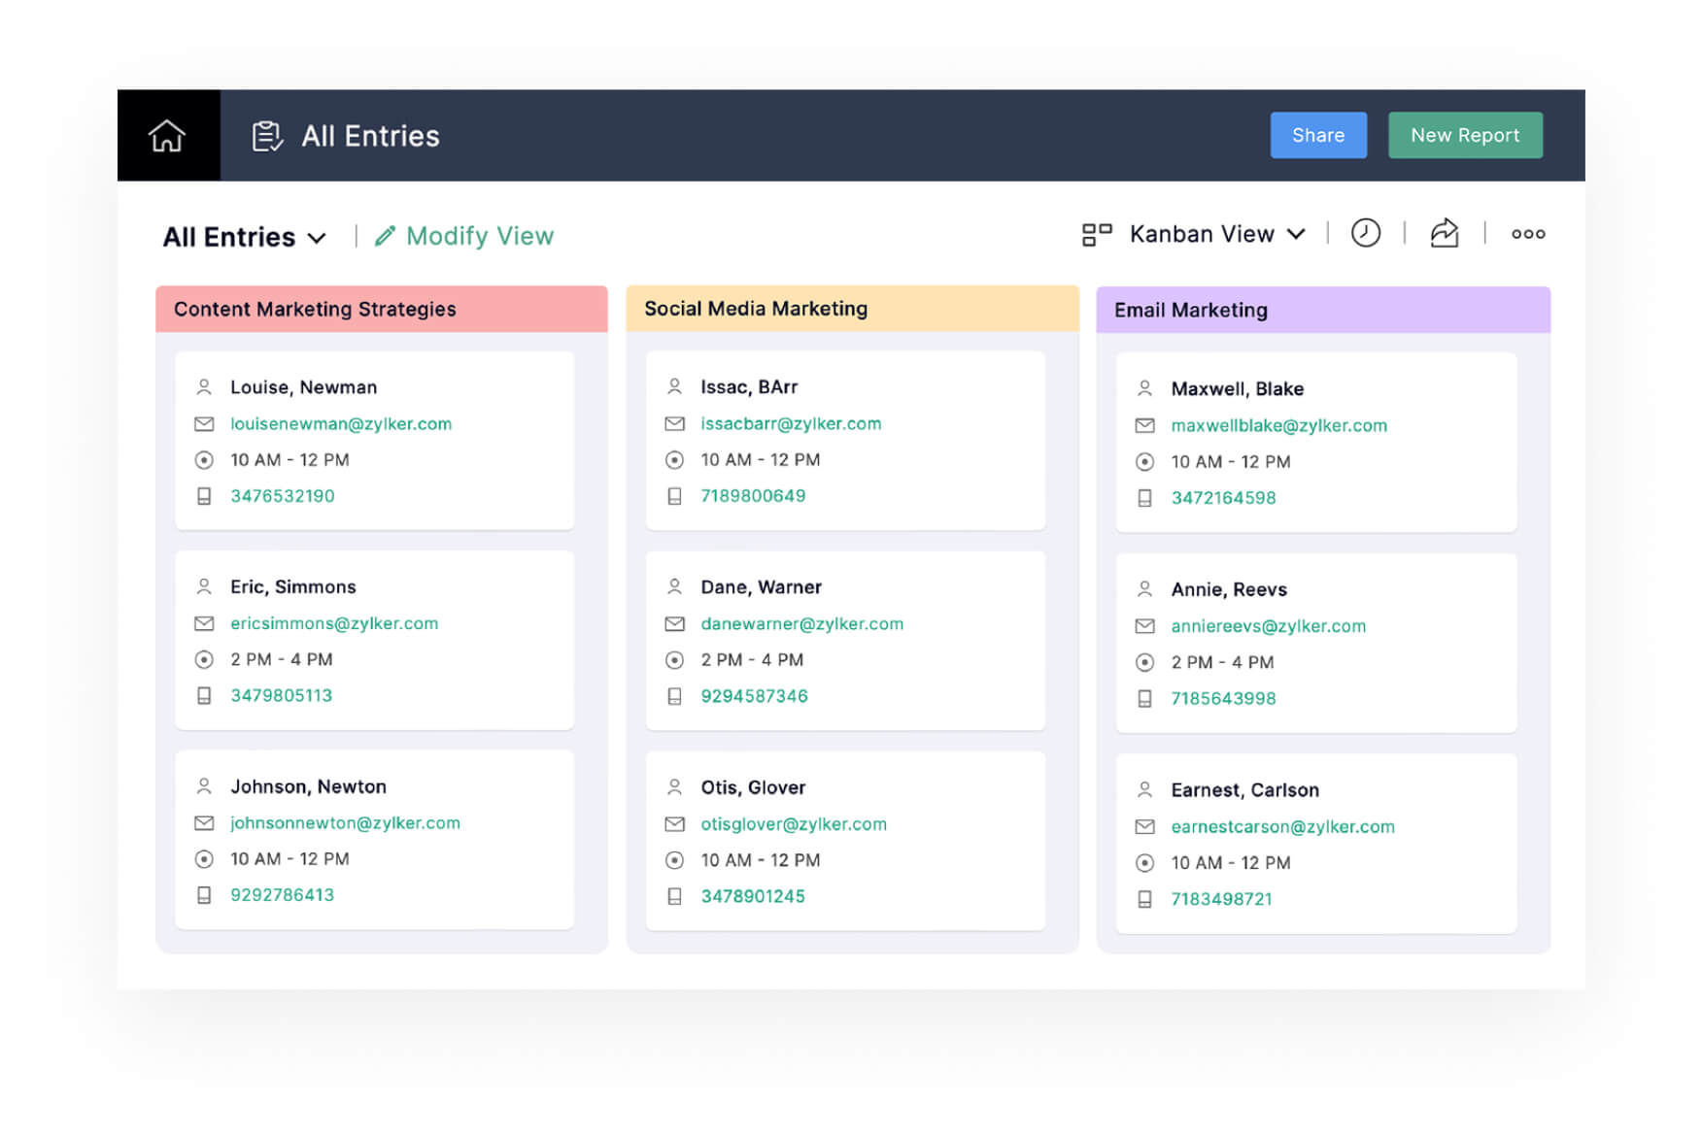
Task: Select the Content Marketing Strategies column header
Action: pos(381,309)
